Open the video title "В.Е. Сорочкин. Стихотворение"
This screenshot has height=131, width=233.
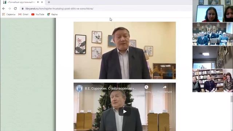pos(110,88)
